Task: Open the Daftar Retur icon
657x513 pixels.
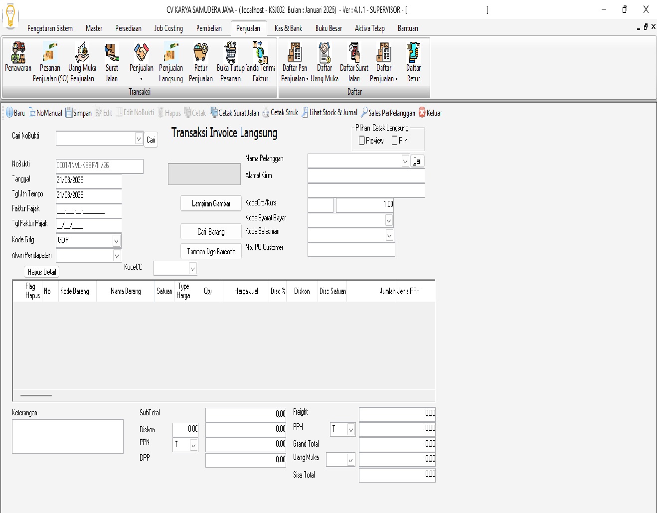Action: tap(413, 52)
